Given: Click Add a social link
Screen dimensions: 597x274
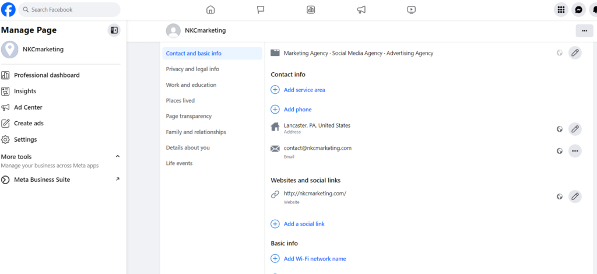Looking at the screenshot, I should pyautogui.click(x=304, y=224).
